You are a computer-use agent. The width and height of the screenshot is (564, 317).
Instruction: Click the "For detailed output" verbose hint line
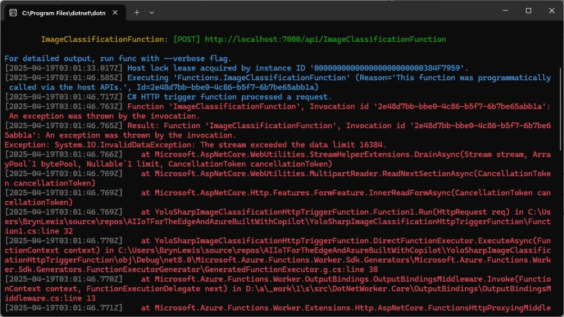pos(118,58)
